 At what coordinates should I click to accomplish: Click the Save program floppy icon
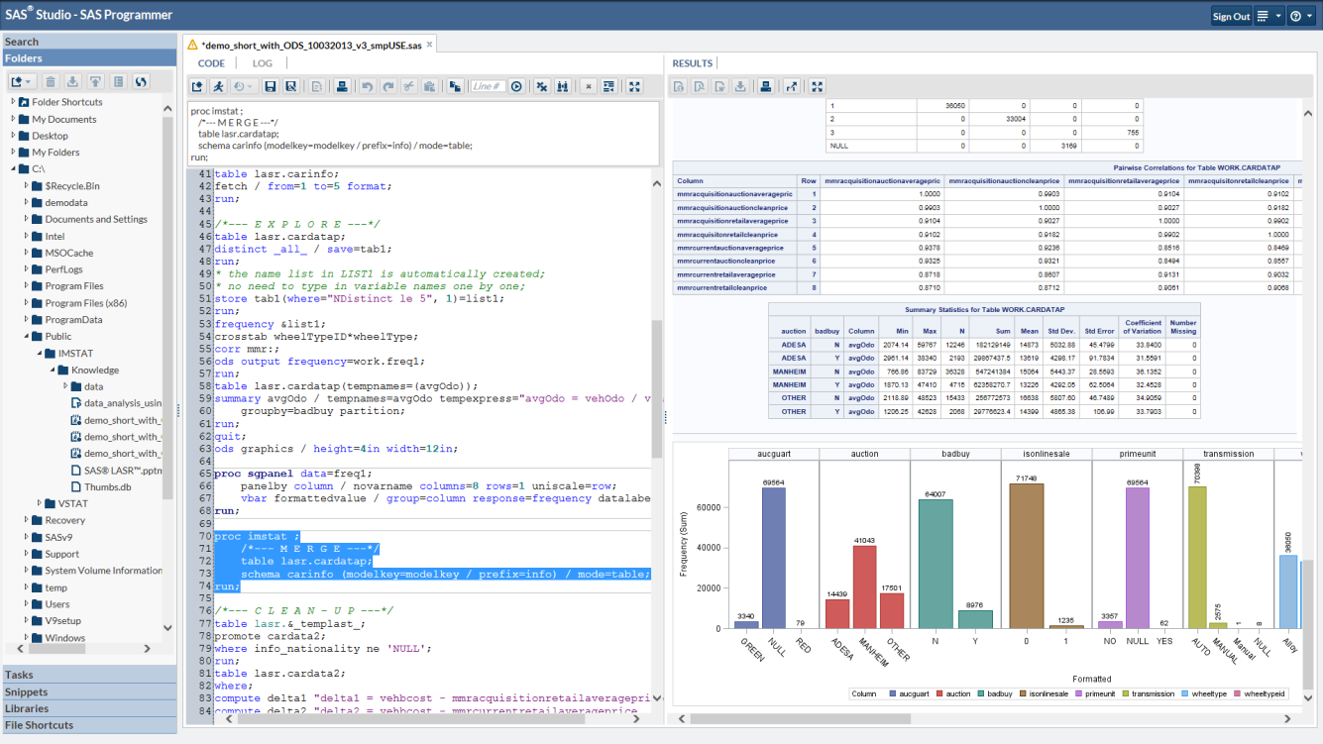pos(270,86)
